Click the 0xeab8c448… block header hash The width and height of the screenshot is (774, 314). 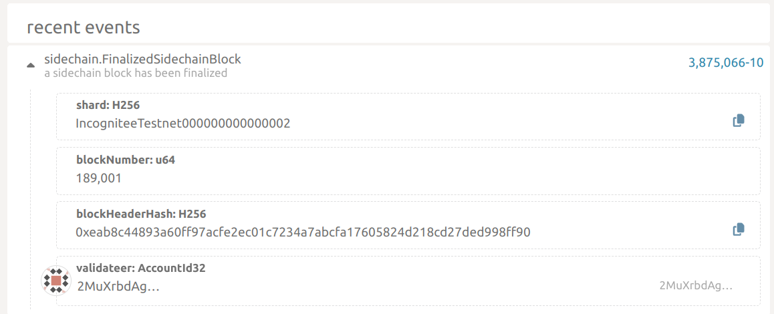303,232
